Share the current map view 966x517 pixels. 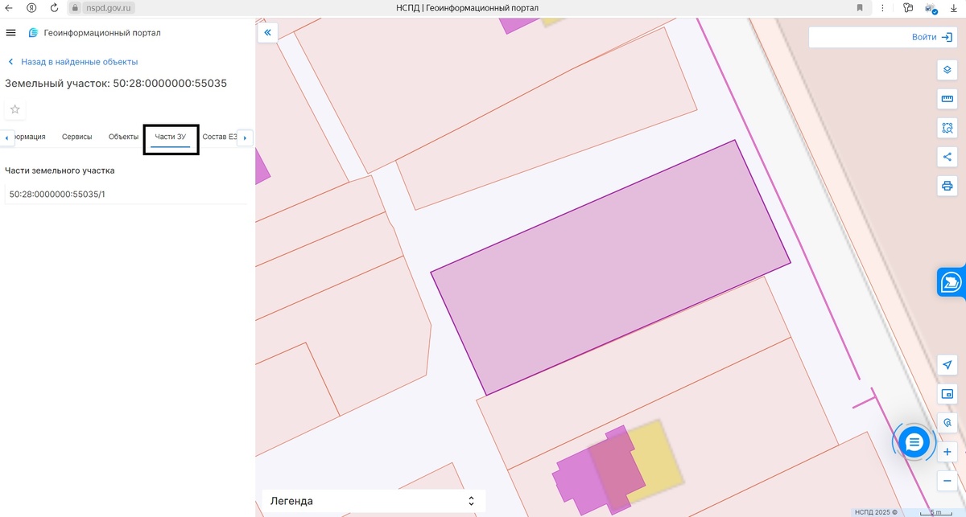tap(947, 157)
